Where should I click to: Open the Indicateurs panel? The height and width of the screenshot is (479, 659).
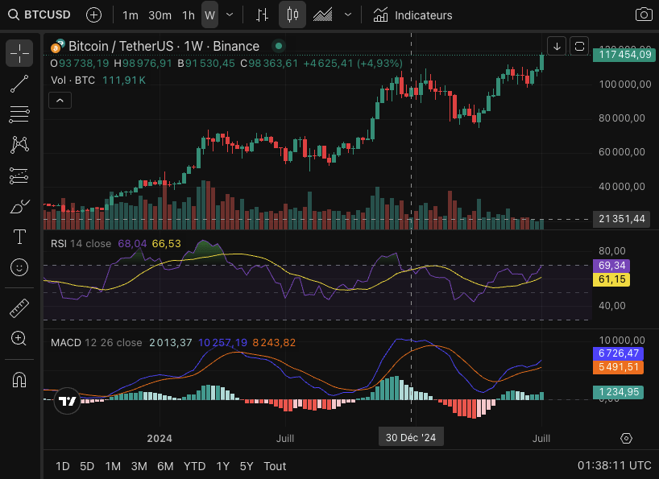coord(412,15)
